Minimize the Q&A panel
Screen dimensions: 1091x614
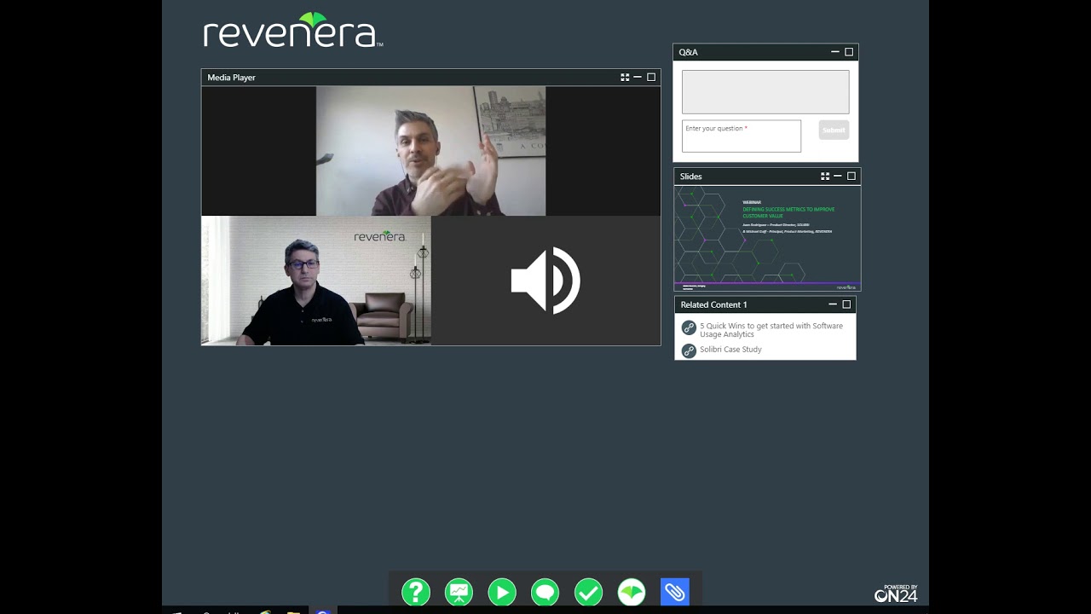coord(835,52)
